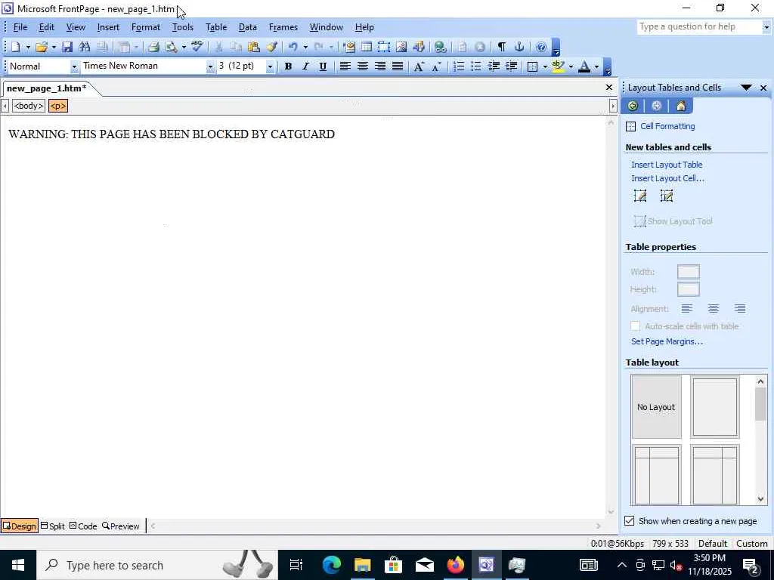Draw Layout Table icon in task pane

pos(640,196)
